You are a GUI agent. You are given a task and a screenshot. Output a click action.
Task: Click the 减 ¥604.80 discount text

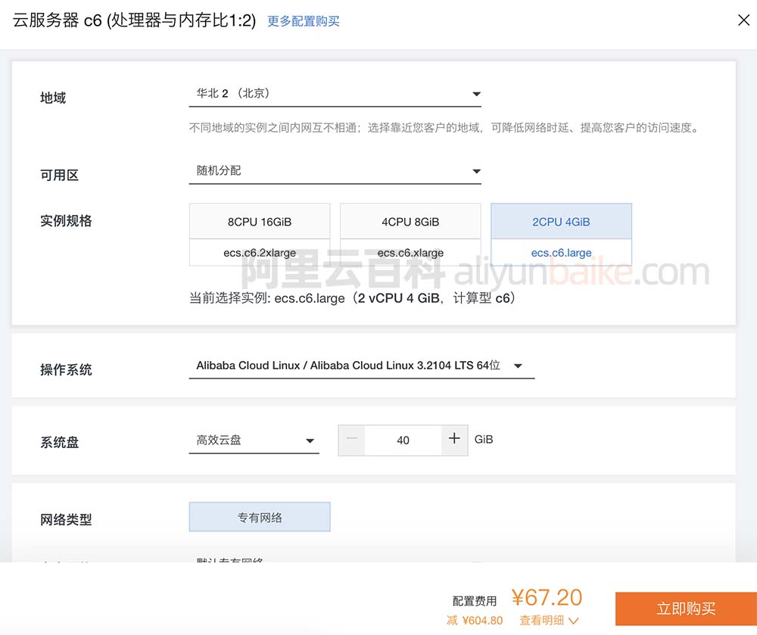[475, 620]
